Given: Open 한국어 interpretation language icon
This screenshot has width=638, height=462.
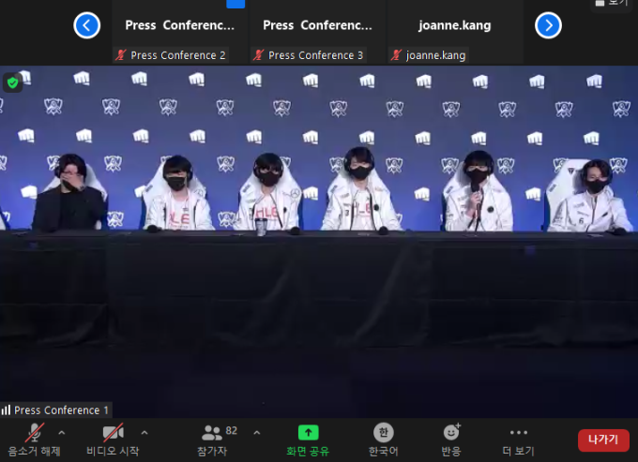Looking at the screenshot, I should (384, 432).
